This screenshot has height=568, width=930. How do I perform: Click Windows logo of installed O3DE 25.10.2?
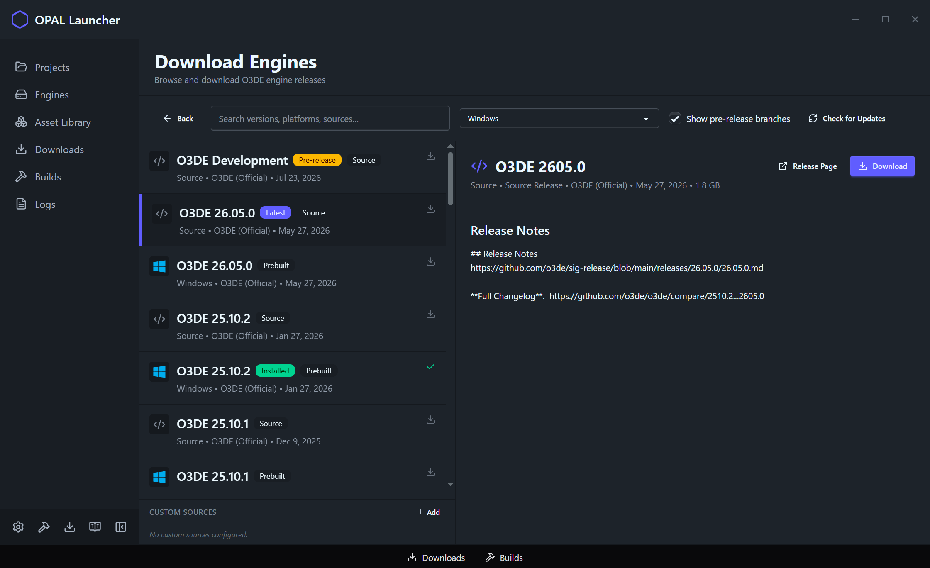click(159, 372)
